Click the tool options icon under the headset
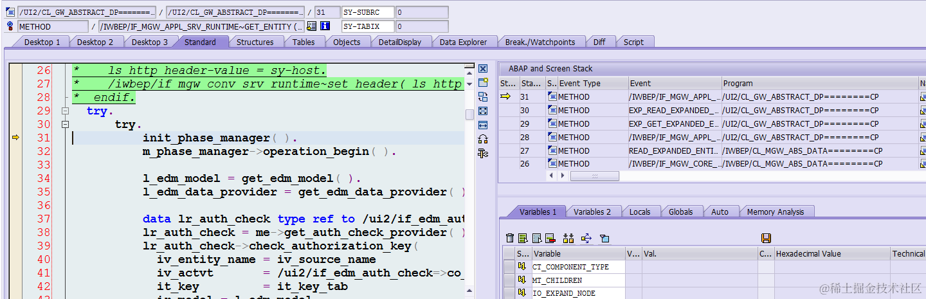926x299 pixels. (x=483, y=153)
